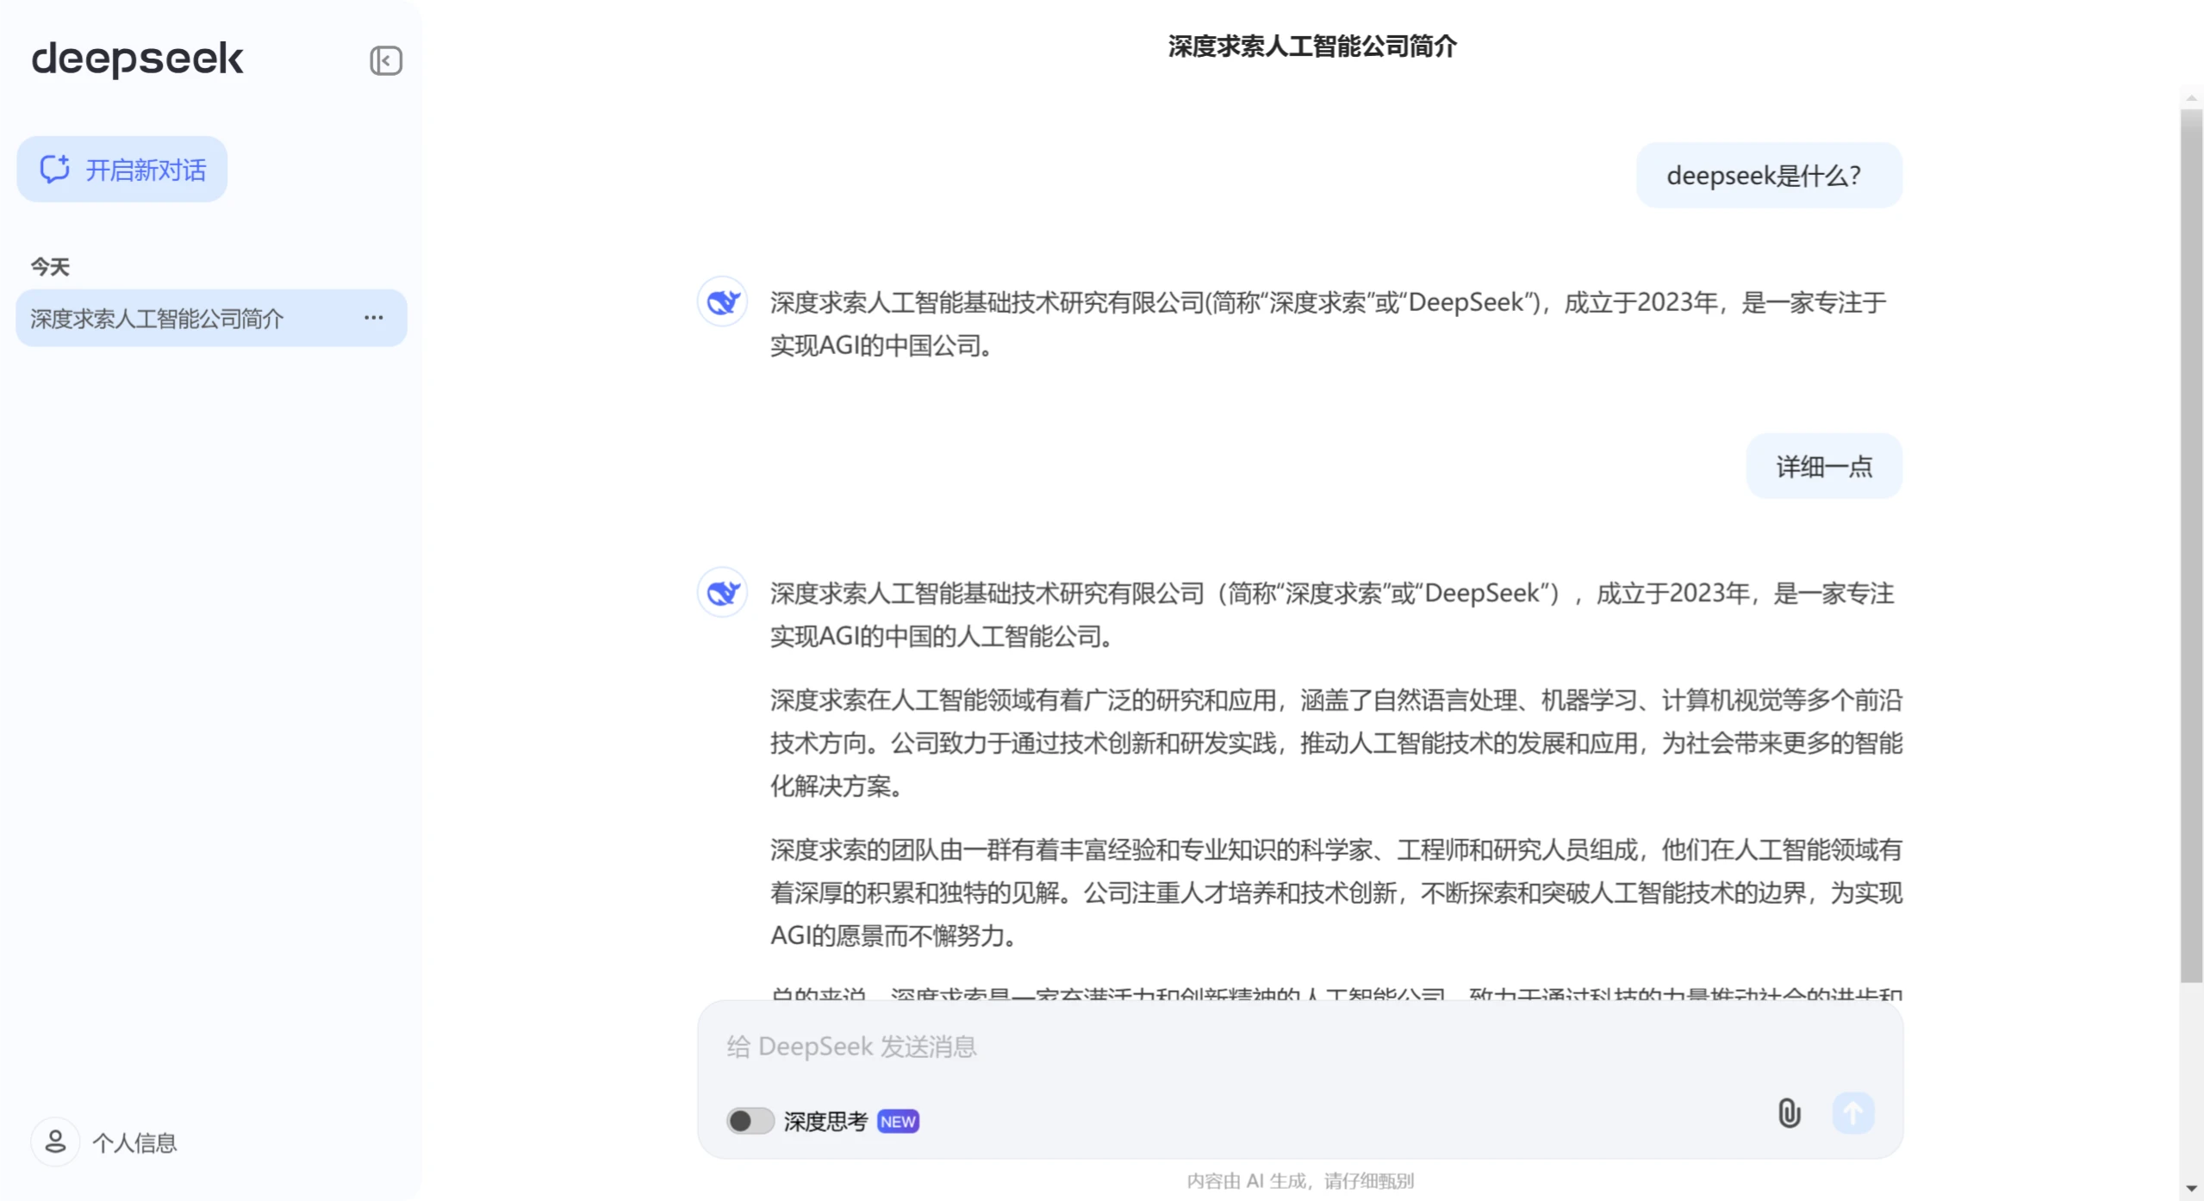2204x1201 pixels.
Task: Toggle the 深度思考 switch on
Action: click(749, 1121)
